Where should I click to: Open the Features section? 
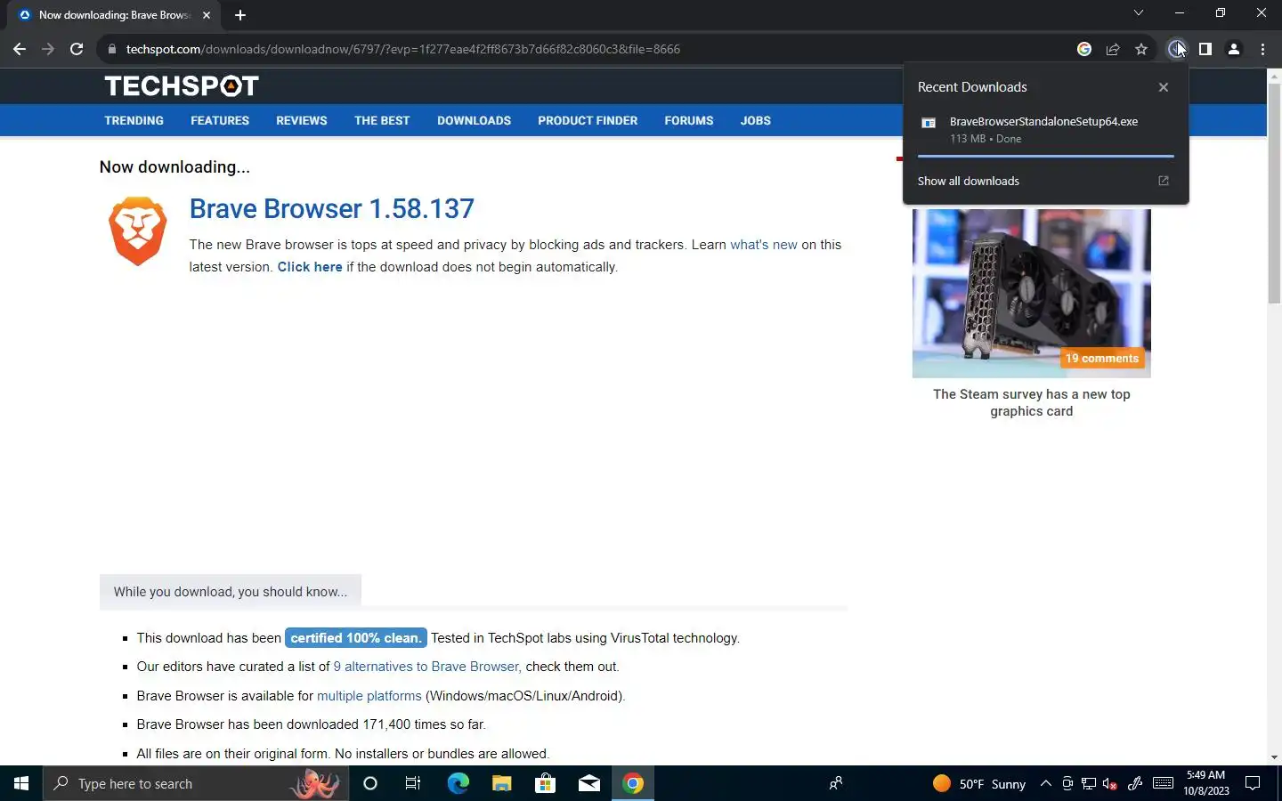click(220, 120)
